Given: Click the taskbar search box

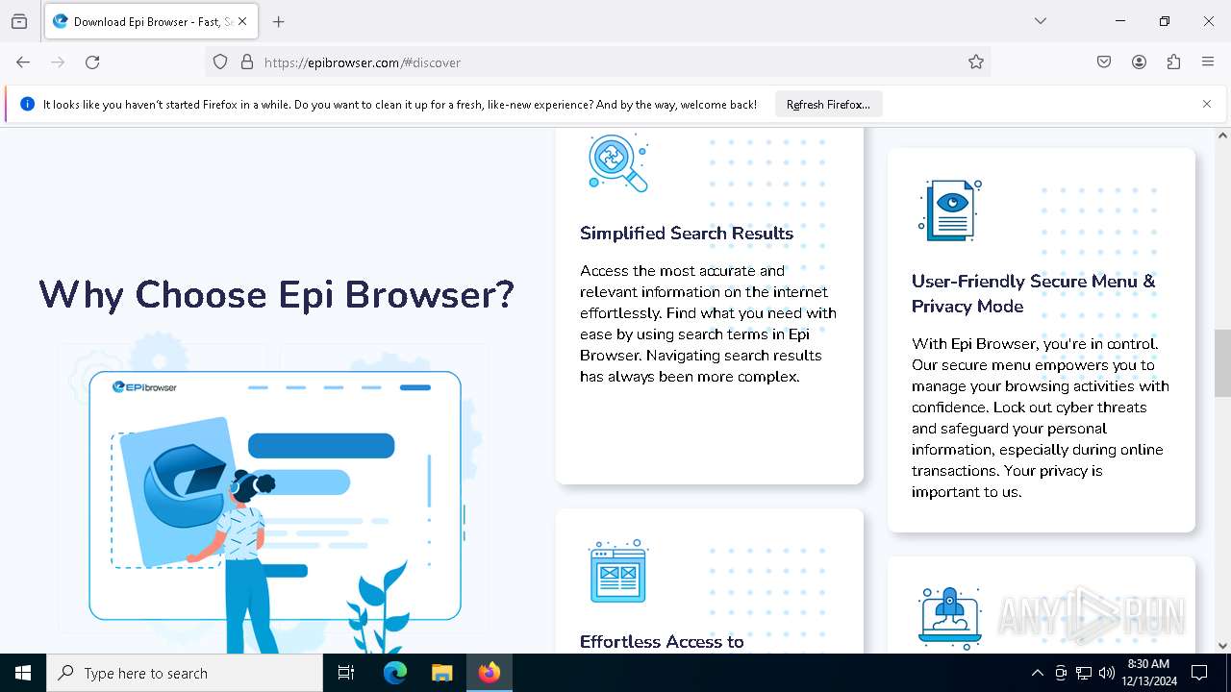Looking at the screenshot, I should pyautogui.click(x=185, y=673).
